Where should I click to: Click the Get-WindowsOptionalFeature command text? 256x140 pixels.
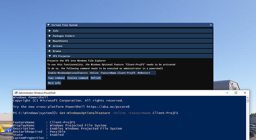[85, 113]
